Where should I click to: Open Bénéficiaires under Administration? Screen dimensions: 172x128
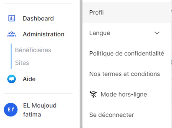click(x=33, y=50)
